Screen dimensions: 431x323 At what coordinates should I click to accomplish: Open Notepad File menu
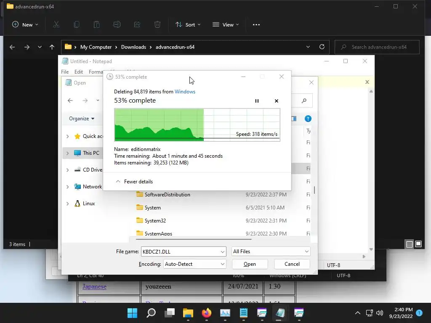65,71
